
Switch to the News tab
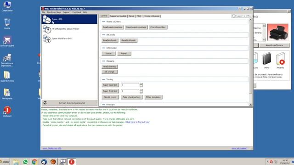click(x=131, y=16)
